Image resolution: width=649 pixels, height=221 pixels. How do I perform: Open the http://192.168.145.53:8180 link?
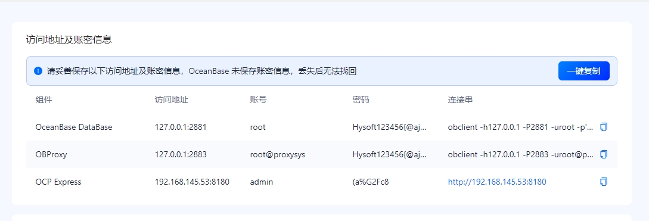tap(497, 182)
